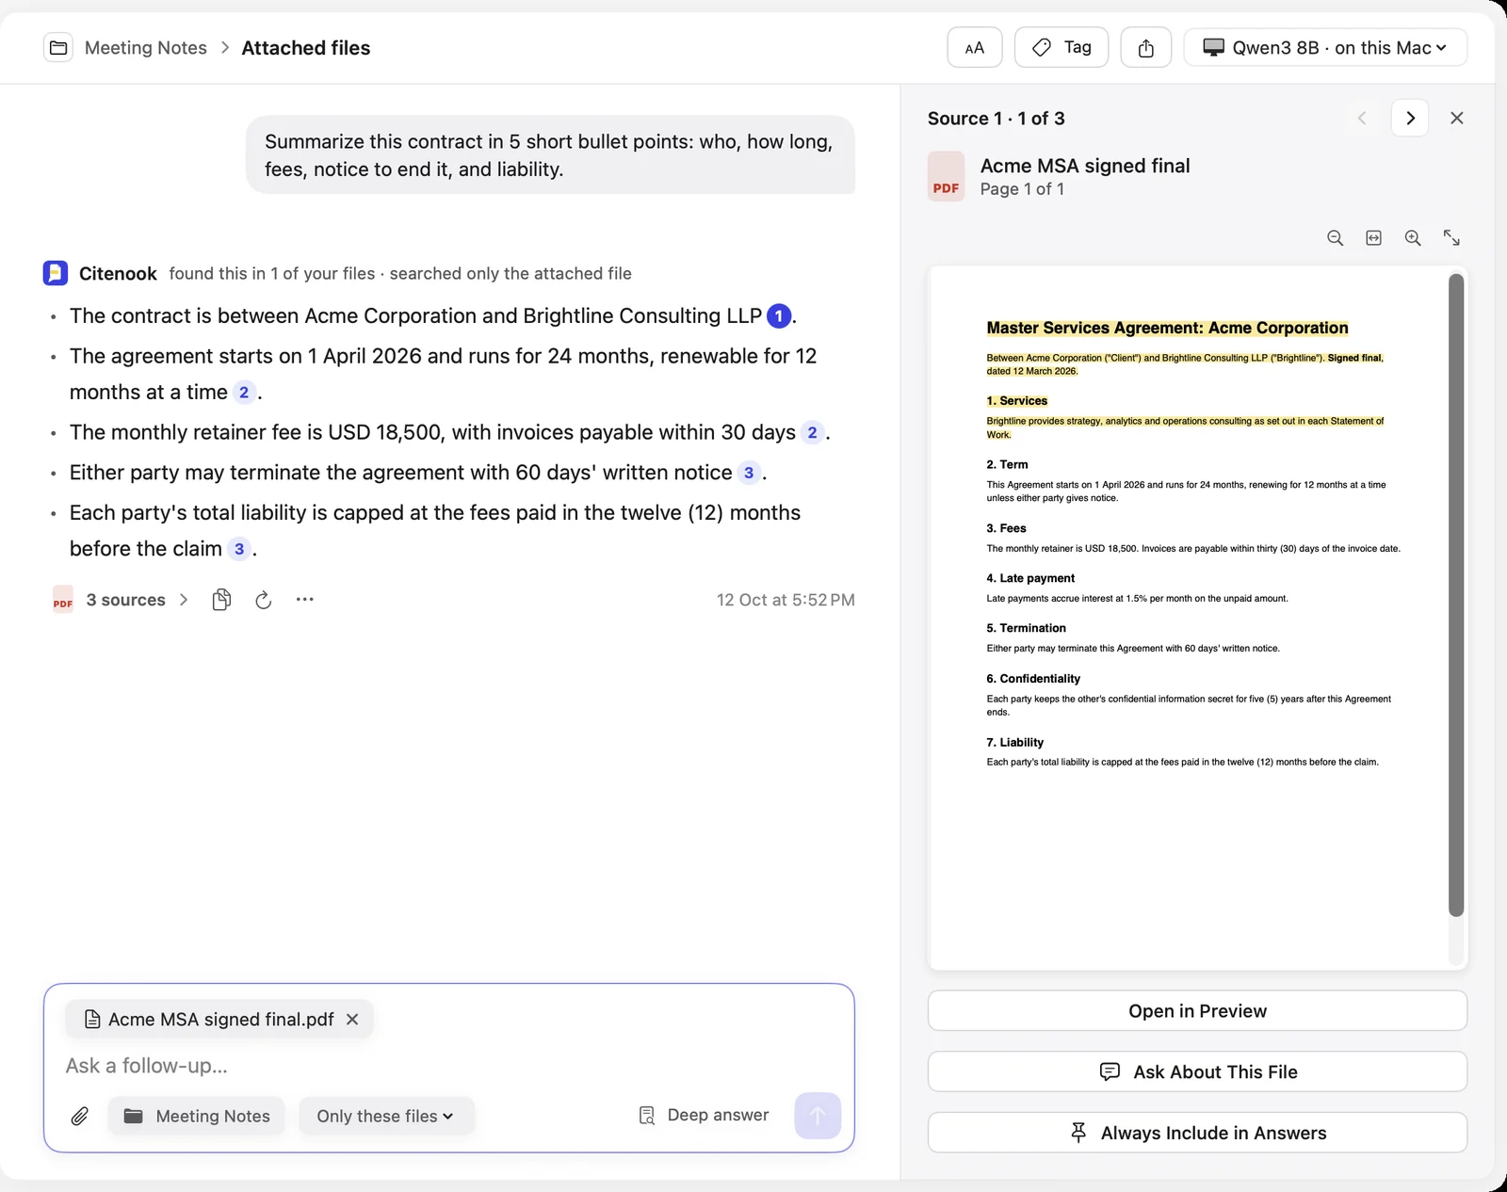Go to previous source with left chevron
The image size is (1507, 1192).
coord(1362,118)
